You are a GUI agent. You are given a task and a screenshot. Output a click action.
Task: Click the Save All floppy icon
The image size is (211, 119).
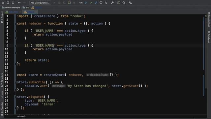click(8, 3)
